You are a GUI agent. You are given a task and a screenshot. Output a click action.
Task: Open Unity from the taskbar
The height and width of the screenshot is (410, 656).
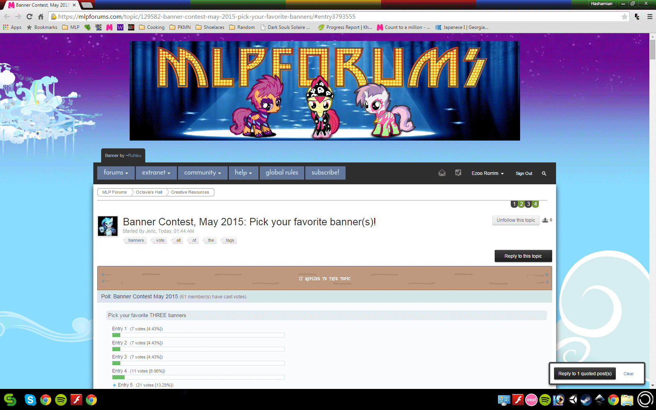tap(573, 400)
